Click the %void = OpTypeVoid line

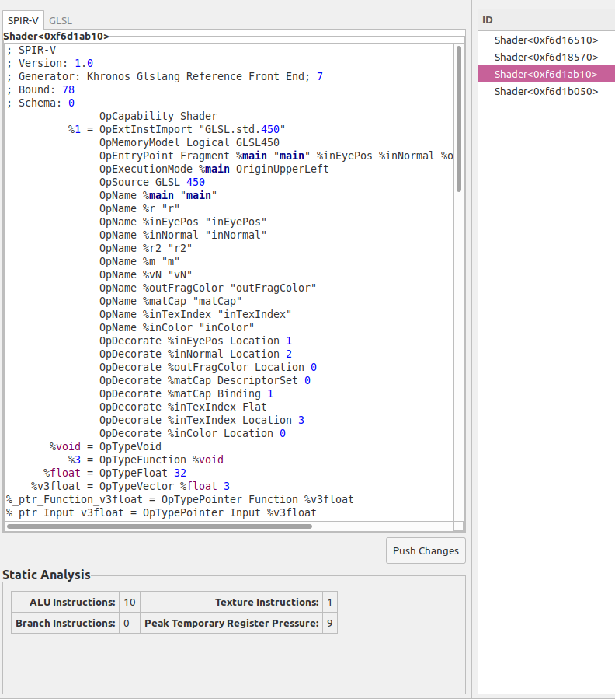[x=106, y=446]
